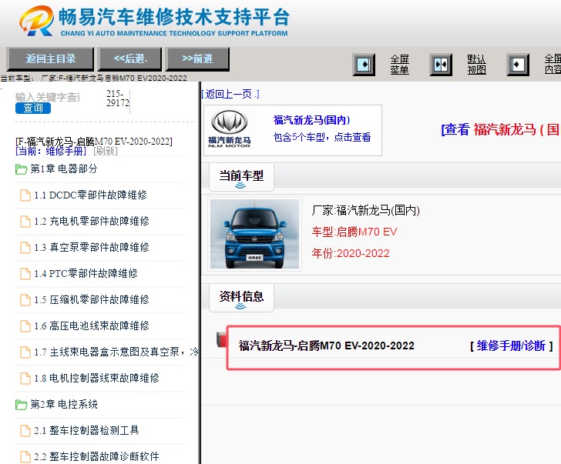Select the 年份:2020-2022 text
Screen dimensions: 561x464
(x=351, y=253)
